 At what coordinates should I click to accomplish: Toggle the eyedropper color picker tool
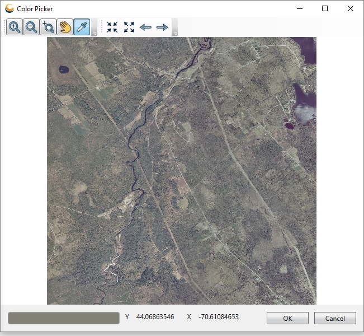[x=82, y=27]
